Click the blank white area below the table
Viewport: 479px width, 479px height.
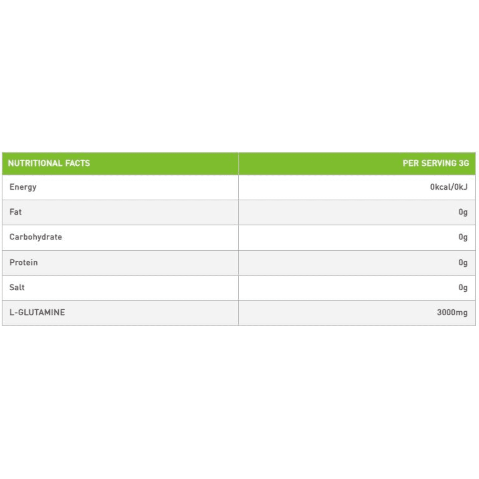tap(239, 399)
